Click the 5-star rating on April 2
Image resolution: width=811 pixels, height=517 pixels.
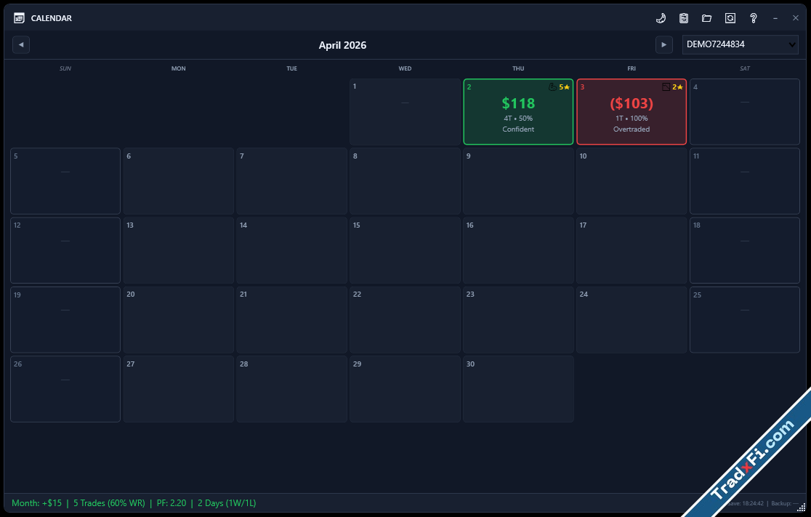tap(565, 87)
